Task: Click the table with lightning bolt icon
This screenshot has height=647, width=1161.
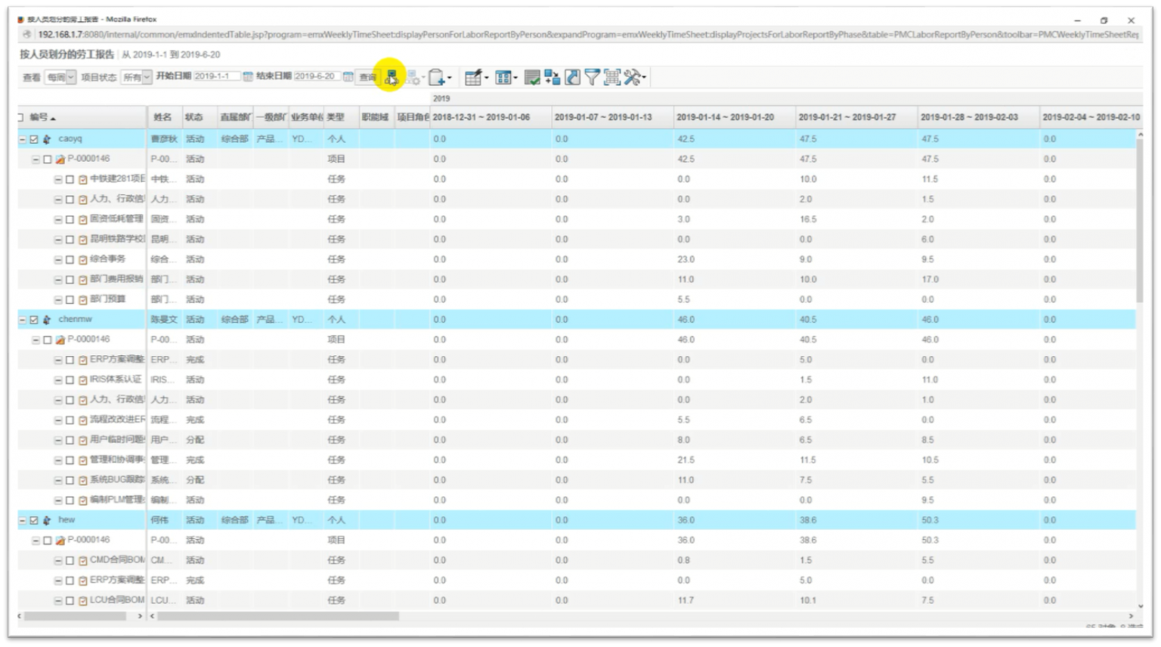Action: (x=473, y=77)
